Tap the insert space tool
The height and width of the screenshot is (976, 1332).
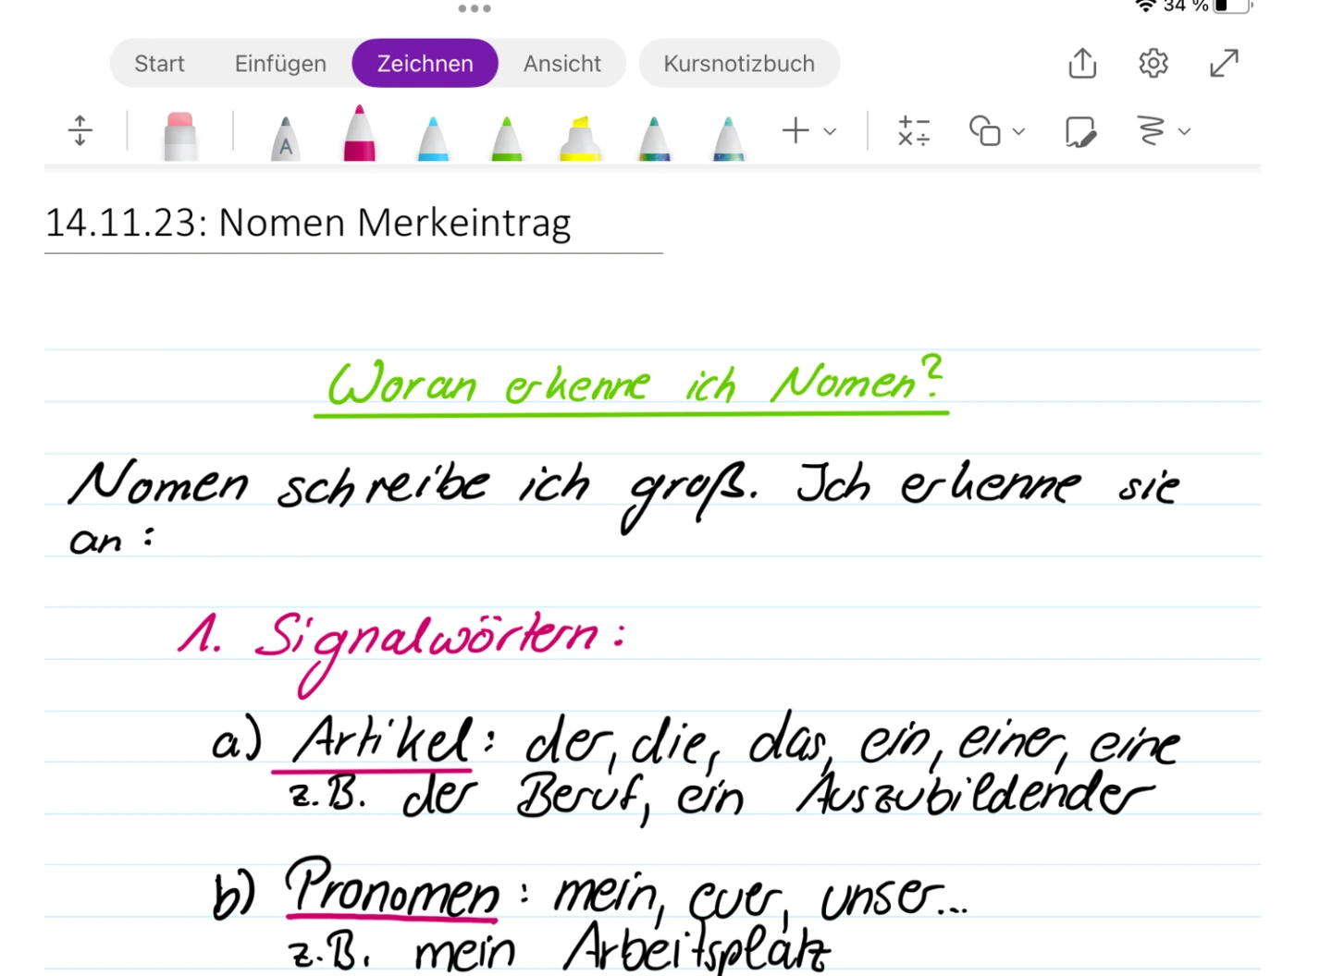pos(80,131)
